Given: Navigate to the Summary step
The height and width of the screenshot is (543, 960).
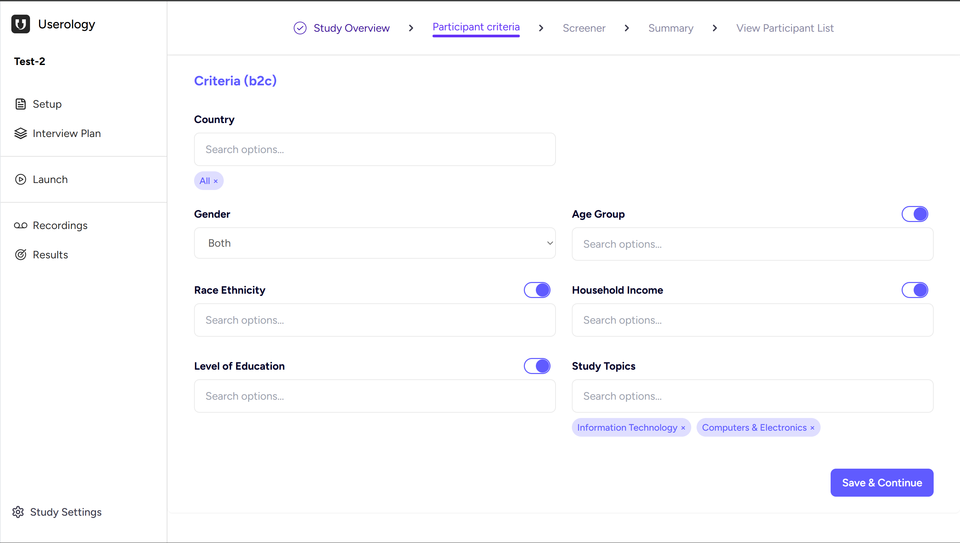Looking at the screenshot, I should 670,28.
